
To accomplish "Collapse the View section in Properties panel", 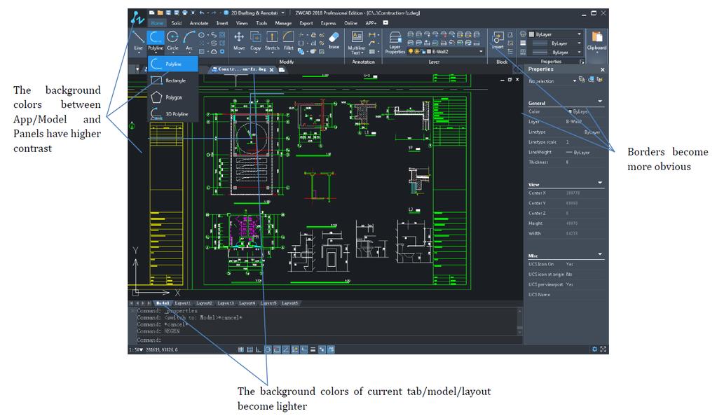I will click(x=600, y=183).
